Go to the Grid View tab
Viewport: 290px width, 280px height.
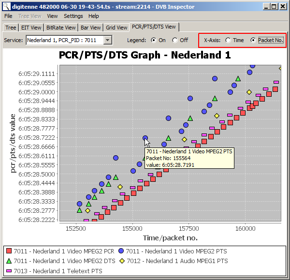[x=116, y=28]
